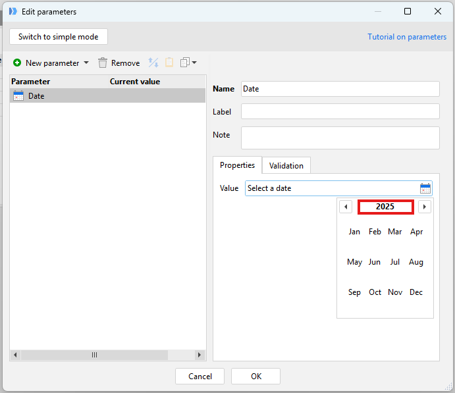Screen dimensions: 455x393
Task: Open the copy options dropdown arrow
Action: pos(194,63)
